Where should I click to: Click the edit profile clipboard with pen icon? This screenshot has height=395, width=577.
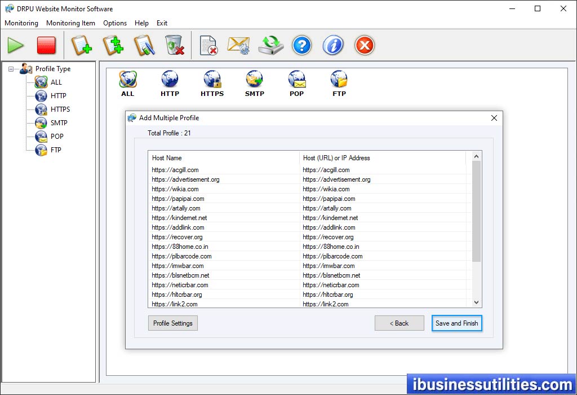(144, 45)
